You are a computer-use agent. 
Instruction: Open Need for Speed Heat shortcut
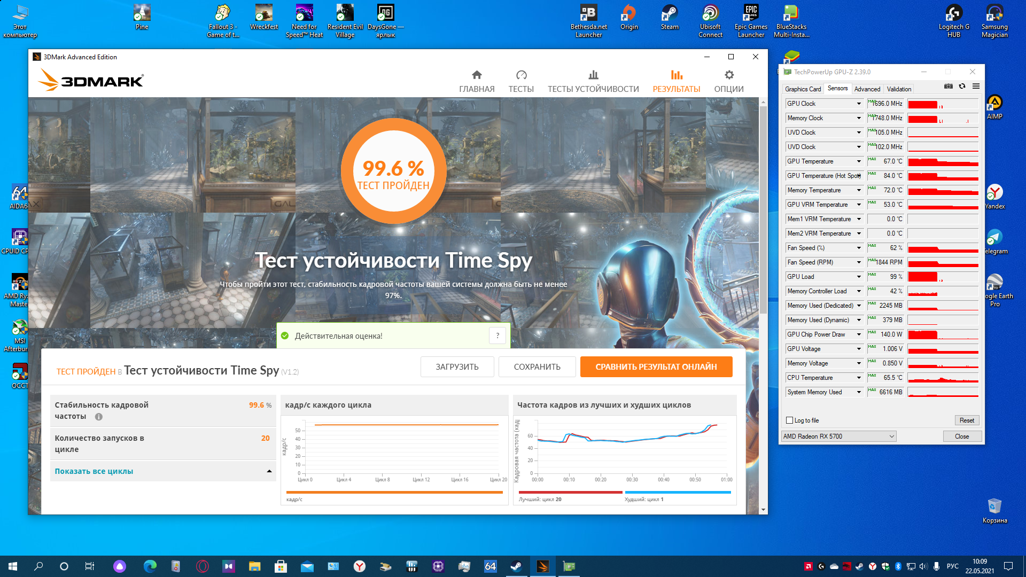305,21
